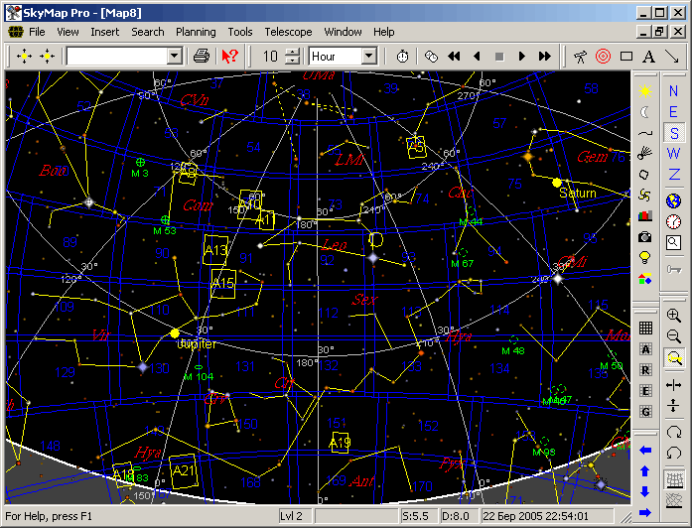Click the magnifier search box icon
Viewport: 692px width, 528px height.
pyautogui.click(x=673, y=242)
